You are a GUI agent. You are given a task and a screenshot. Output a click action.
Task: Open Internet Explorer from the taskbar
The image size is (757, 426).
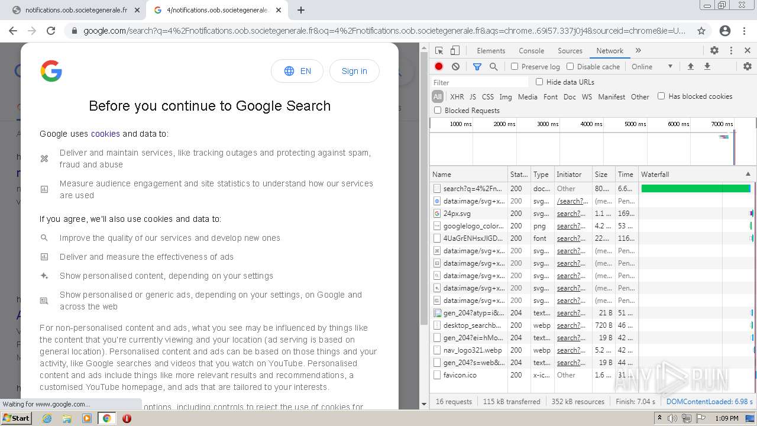[47, 418]
